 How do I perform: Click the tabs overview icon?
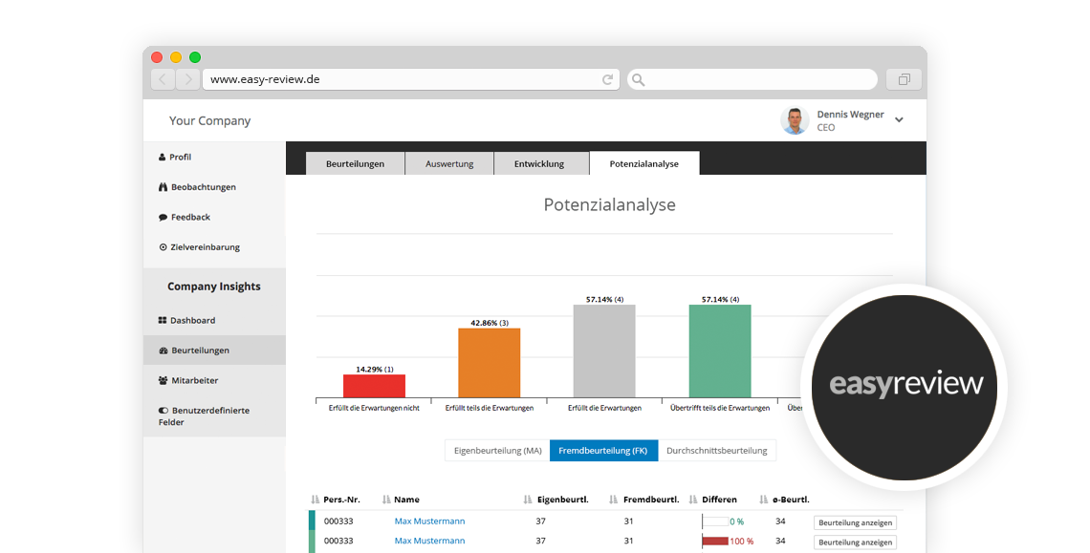pos(904,79)
